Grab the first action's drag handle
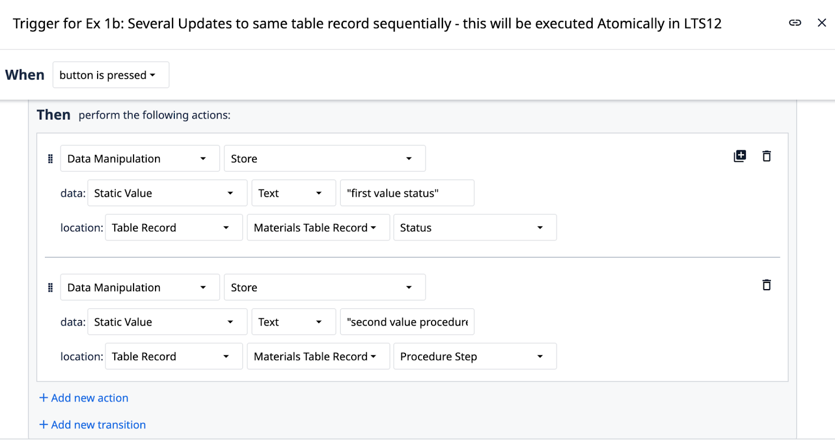Screen dimensions: 835x444 (x=51, y=159)
